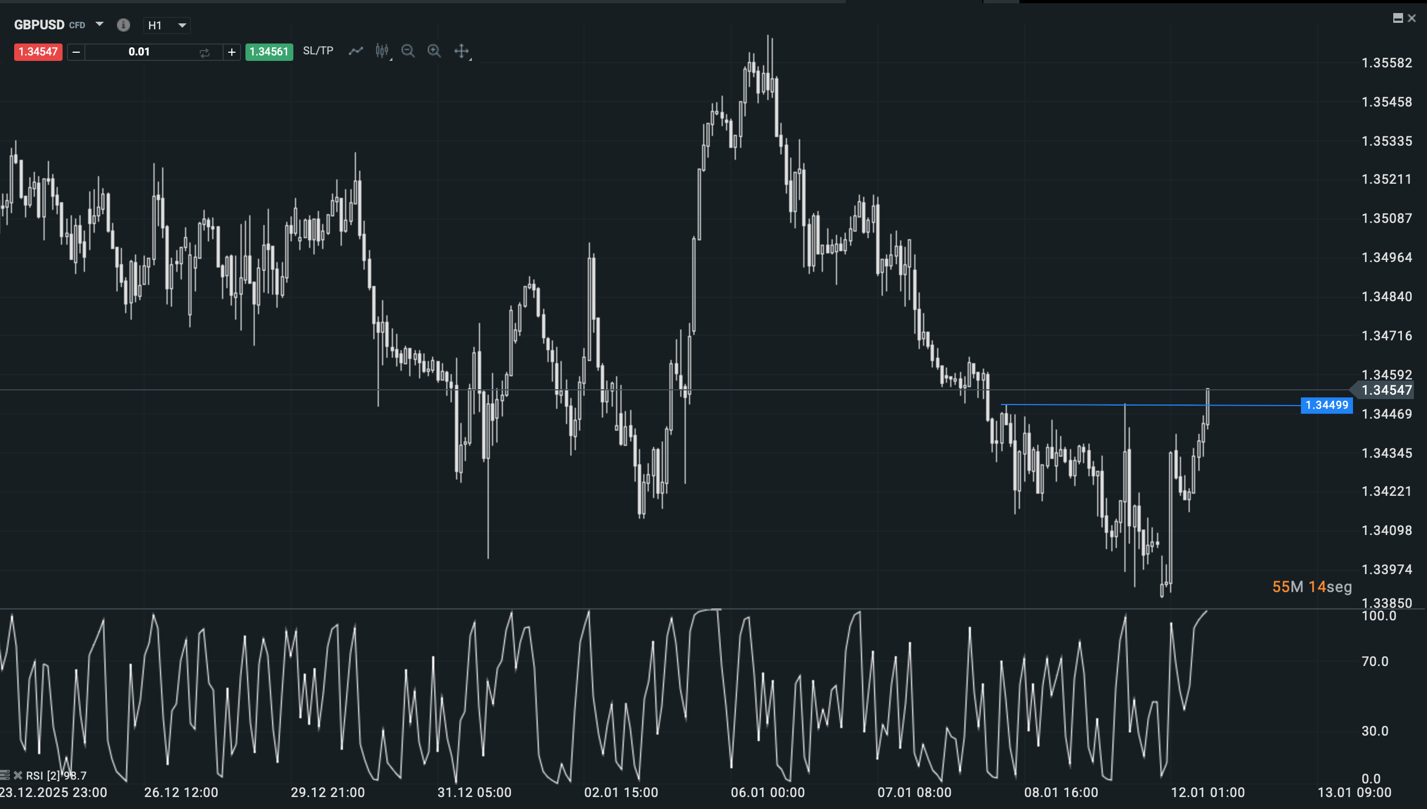Click the 0.01 volume input field

point(139,52)
